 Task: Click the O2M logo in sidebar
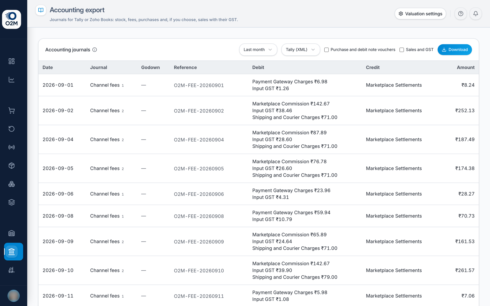(11, 19)
